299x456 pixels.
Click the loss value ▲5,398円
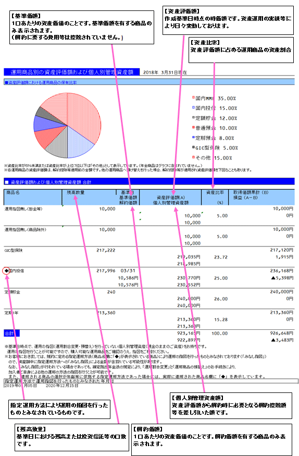point(282,278)
